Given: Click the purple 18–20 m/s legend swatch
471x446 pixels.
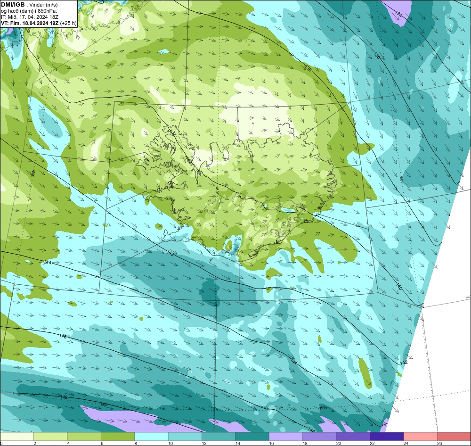Looking at the screenshot, I should pyautogui.click(x=320, y=437).
